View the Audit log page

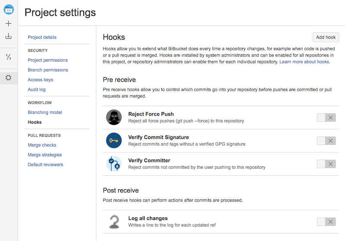click(37, 89)
